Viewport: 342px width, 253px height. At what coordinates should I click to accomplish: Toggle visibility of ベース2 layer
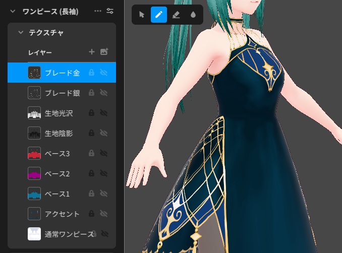[x=104, y=173]
